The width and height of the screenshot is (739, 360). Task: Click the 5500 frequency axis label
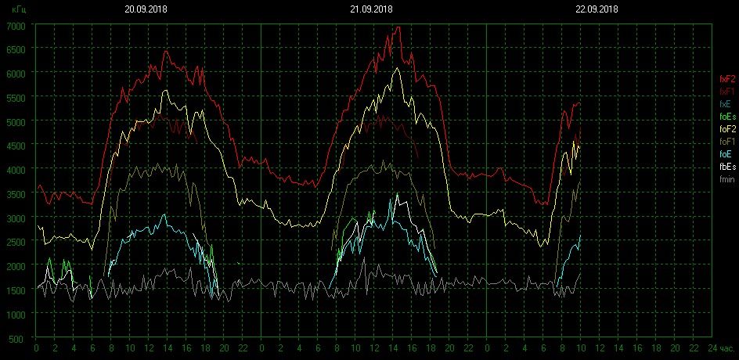point(16,97)
